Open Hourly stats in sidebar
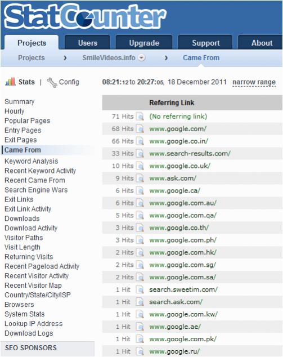This screenshot has width=283, height=357. click(14, 111)
